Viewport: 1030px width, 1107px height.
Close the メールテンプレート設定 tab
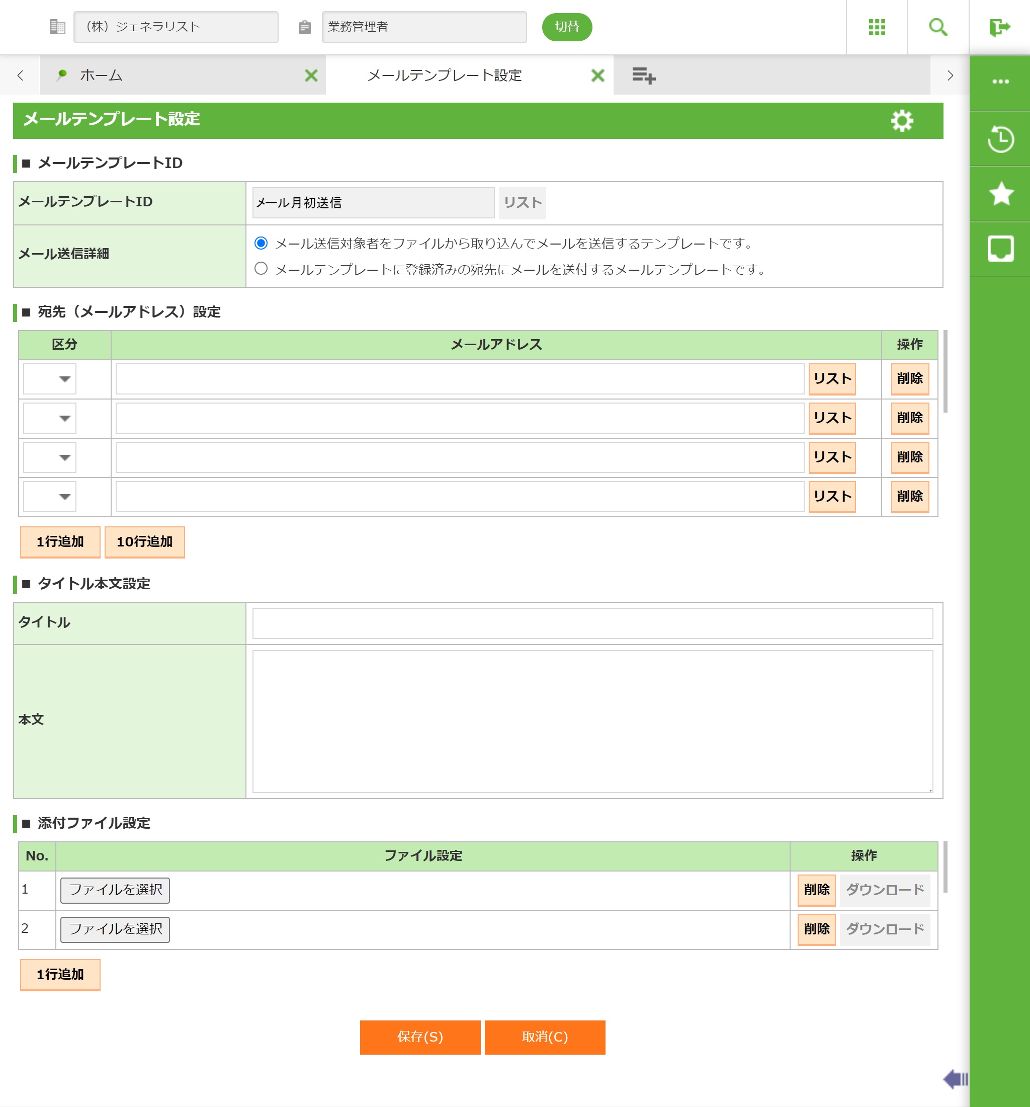(597, 75)
